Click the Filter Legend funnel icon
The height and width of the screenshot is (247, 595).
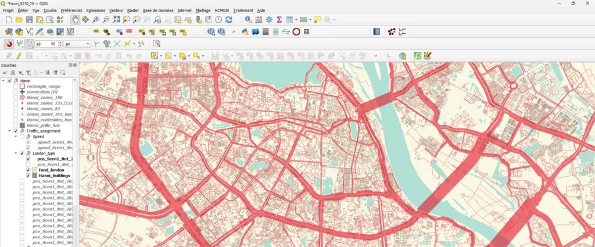pos(28,73)
